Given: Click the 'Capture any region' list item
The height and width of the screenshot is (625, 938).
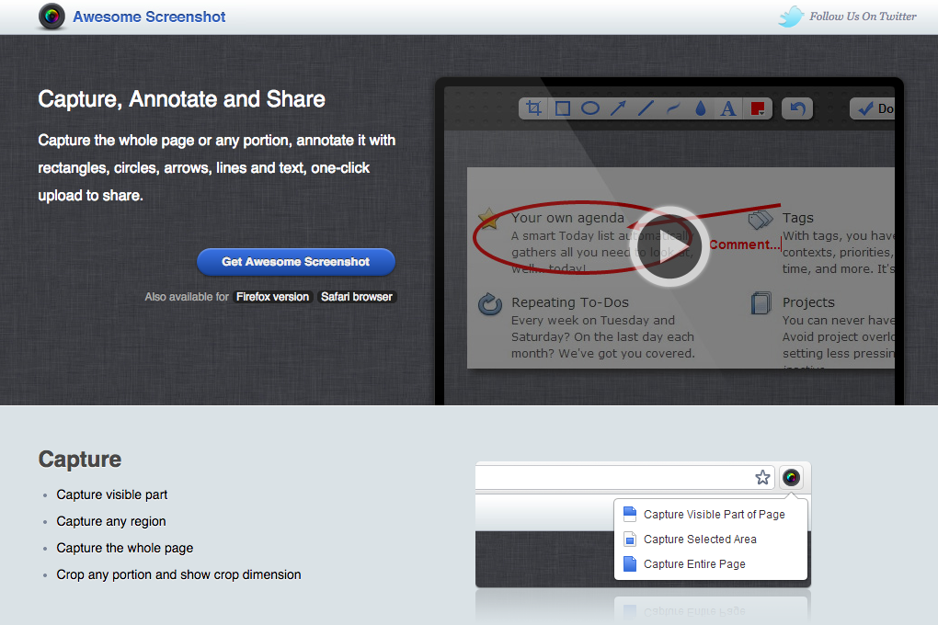Looking at the screenshot, I should pyautogui.click(x=111, y=521).
